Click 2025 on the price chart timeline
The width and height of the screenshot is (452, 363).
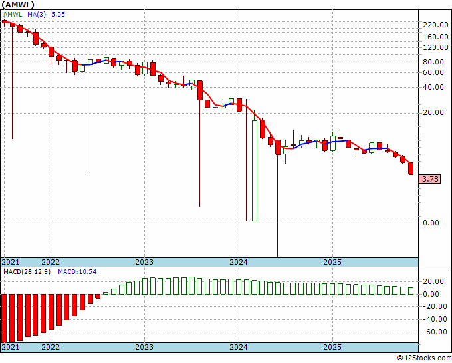[332, 262]
